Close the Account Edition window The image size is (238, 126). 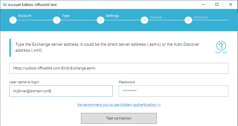[231, 5]
